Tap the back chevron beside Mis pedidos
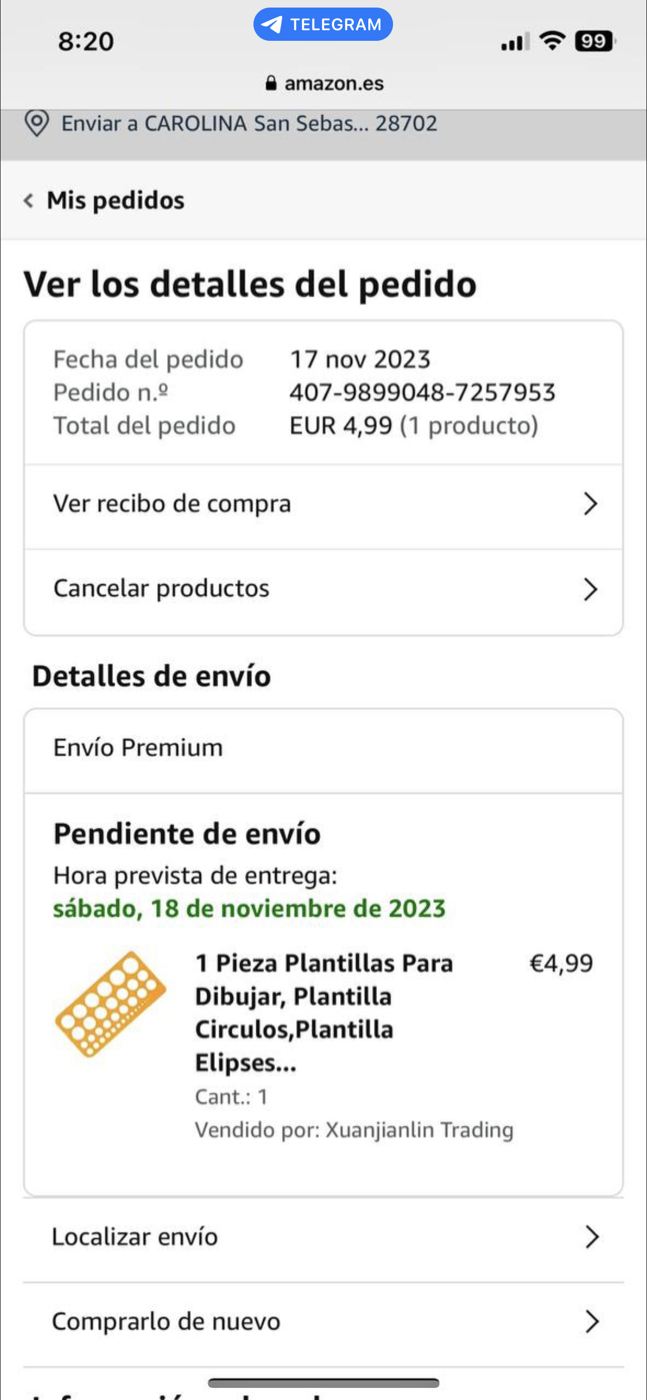This screenshot has height=1400, width=647. click(29, 201)
